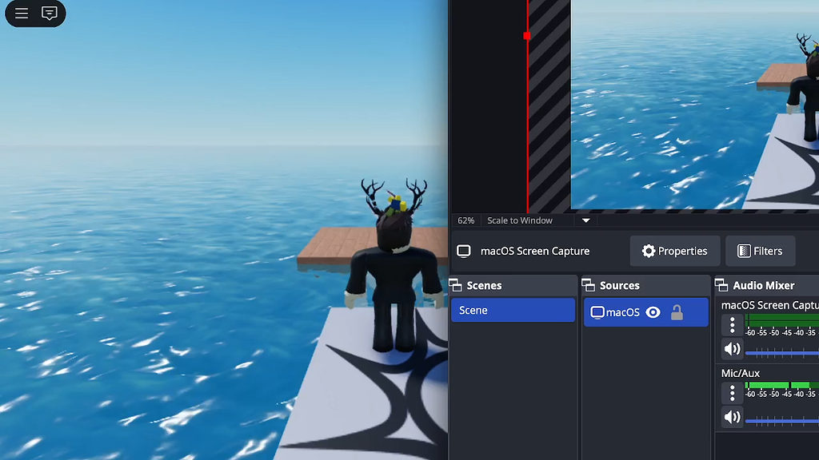Hide the macOS source with eye icon
819x460 pixels.
pyautogui.click(x=653, y=312)
